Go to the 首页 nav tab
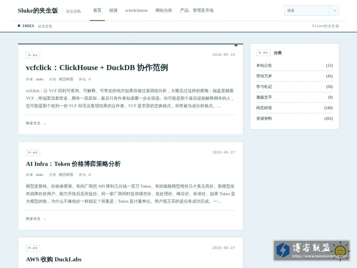 [x=97, y=10]
